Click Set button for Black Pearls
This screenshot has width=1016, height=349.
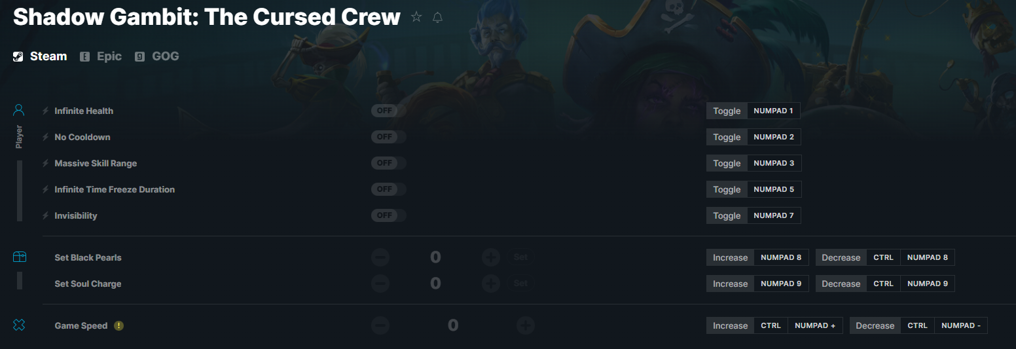(x=520, y=257)
